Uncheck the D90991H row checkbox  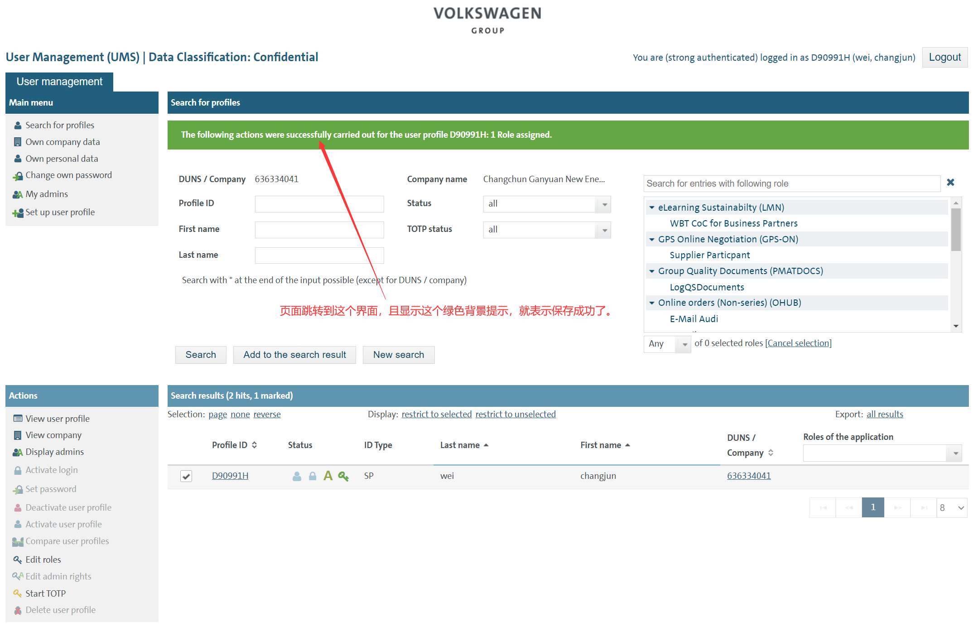[186, 476]
